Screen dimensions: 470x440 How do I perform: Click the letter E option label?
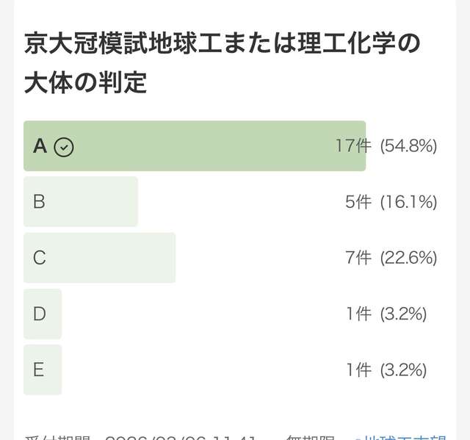click(x=38, y=369)
